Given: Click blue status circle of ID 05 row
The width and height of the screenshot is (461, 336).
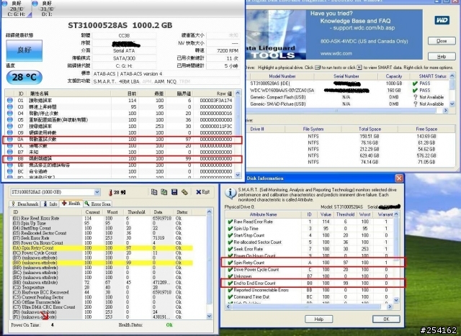Looking at the screenshot, I should (10, 119).
